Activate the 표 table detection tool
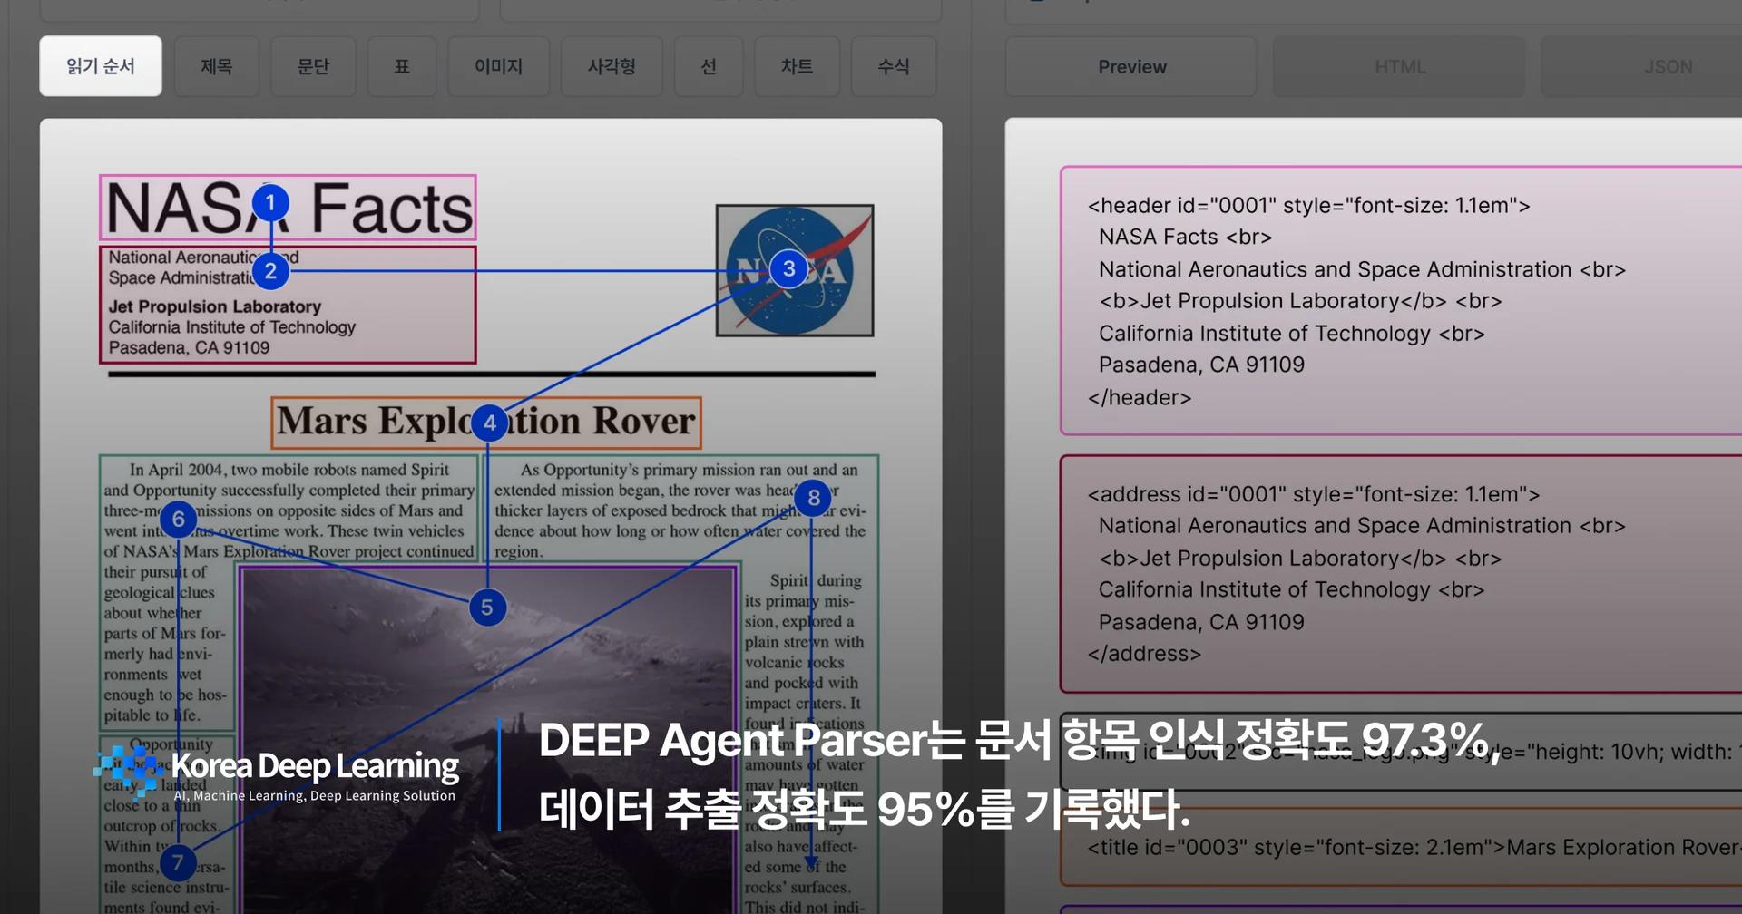The height and width of the screenshot is (914, 1742). click(401, 65)
